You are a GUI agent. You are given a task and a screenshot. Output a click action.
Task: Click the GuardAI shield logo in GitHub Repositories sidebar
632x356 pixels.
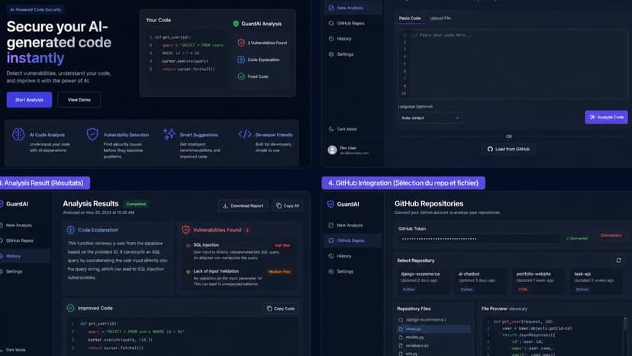[331, 204]
